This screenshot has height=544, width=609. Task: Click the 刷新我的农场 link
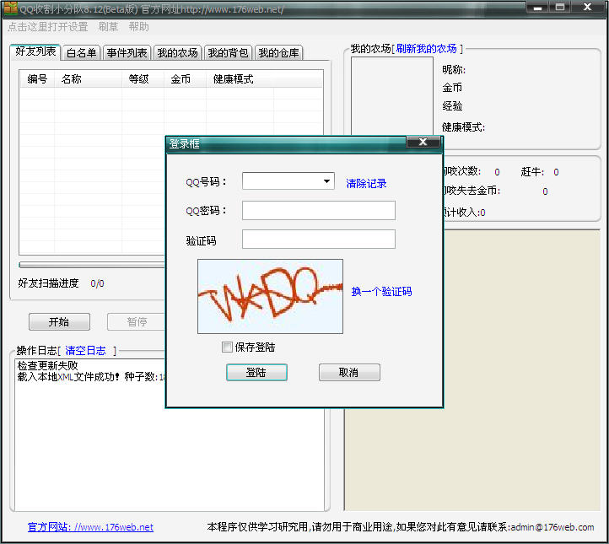tap(426, 49)
